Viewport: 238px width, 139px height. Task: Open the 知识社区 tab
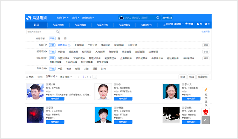(125, 25)
